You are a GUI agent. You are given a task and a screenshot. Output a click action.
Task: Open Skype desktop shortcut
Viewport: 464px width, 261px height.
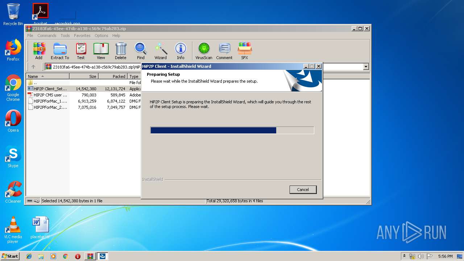pyautogui.click(x=13, y=157)
